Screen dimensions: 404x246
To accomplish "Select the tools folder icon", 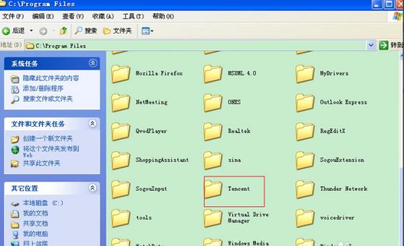I will click(x=121, y=218).
